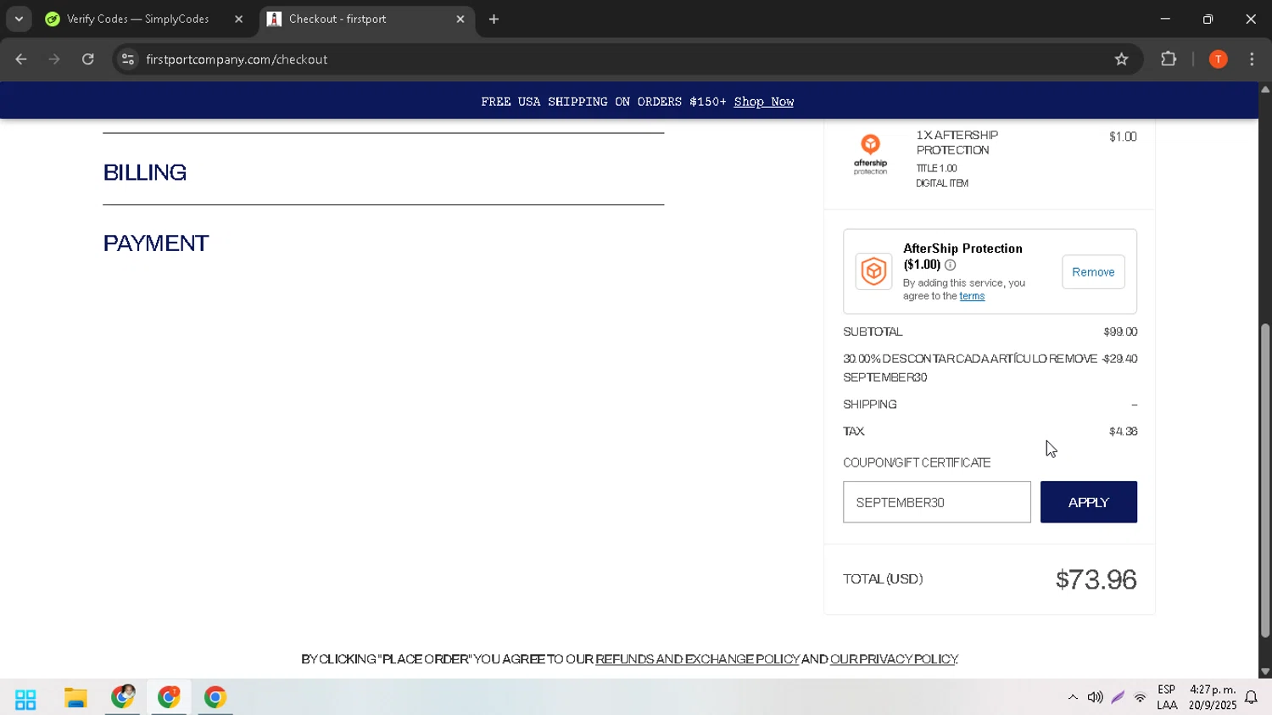Click the Billing section heading
1272x715 pixels.
pyautogui.click(x=145, y=172)
